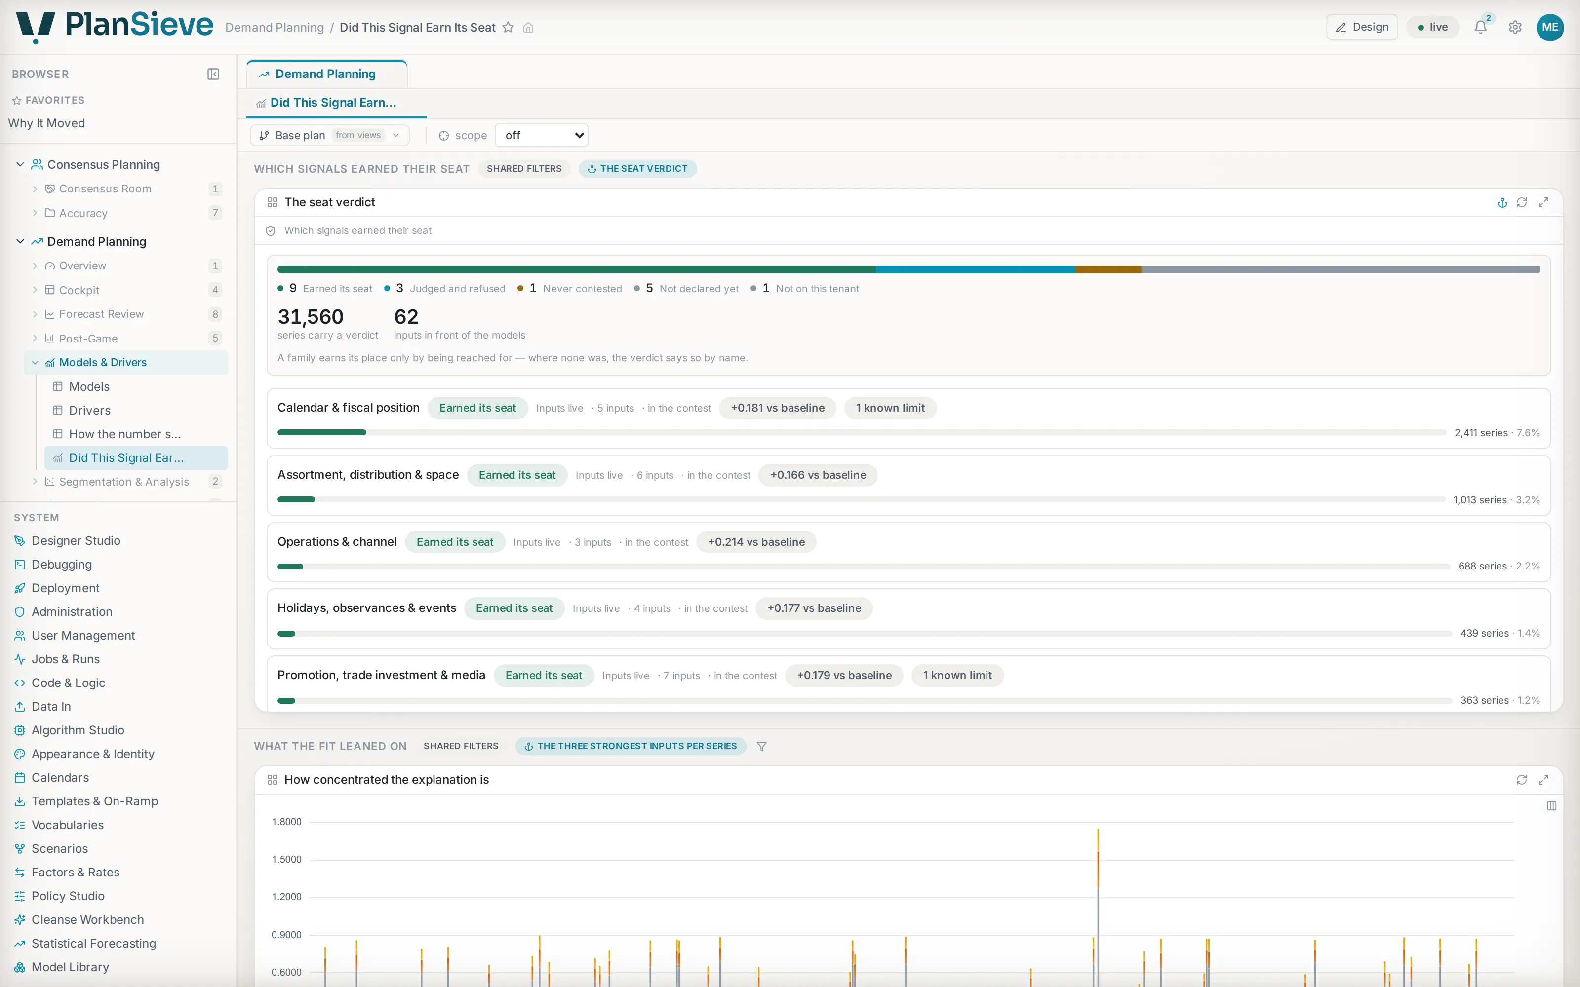
Task: Expand the Forecast Review node
Action: click(x=35, y=314)
